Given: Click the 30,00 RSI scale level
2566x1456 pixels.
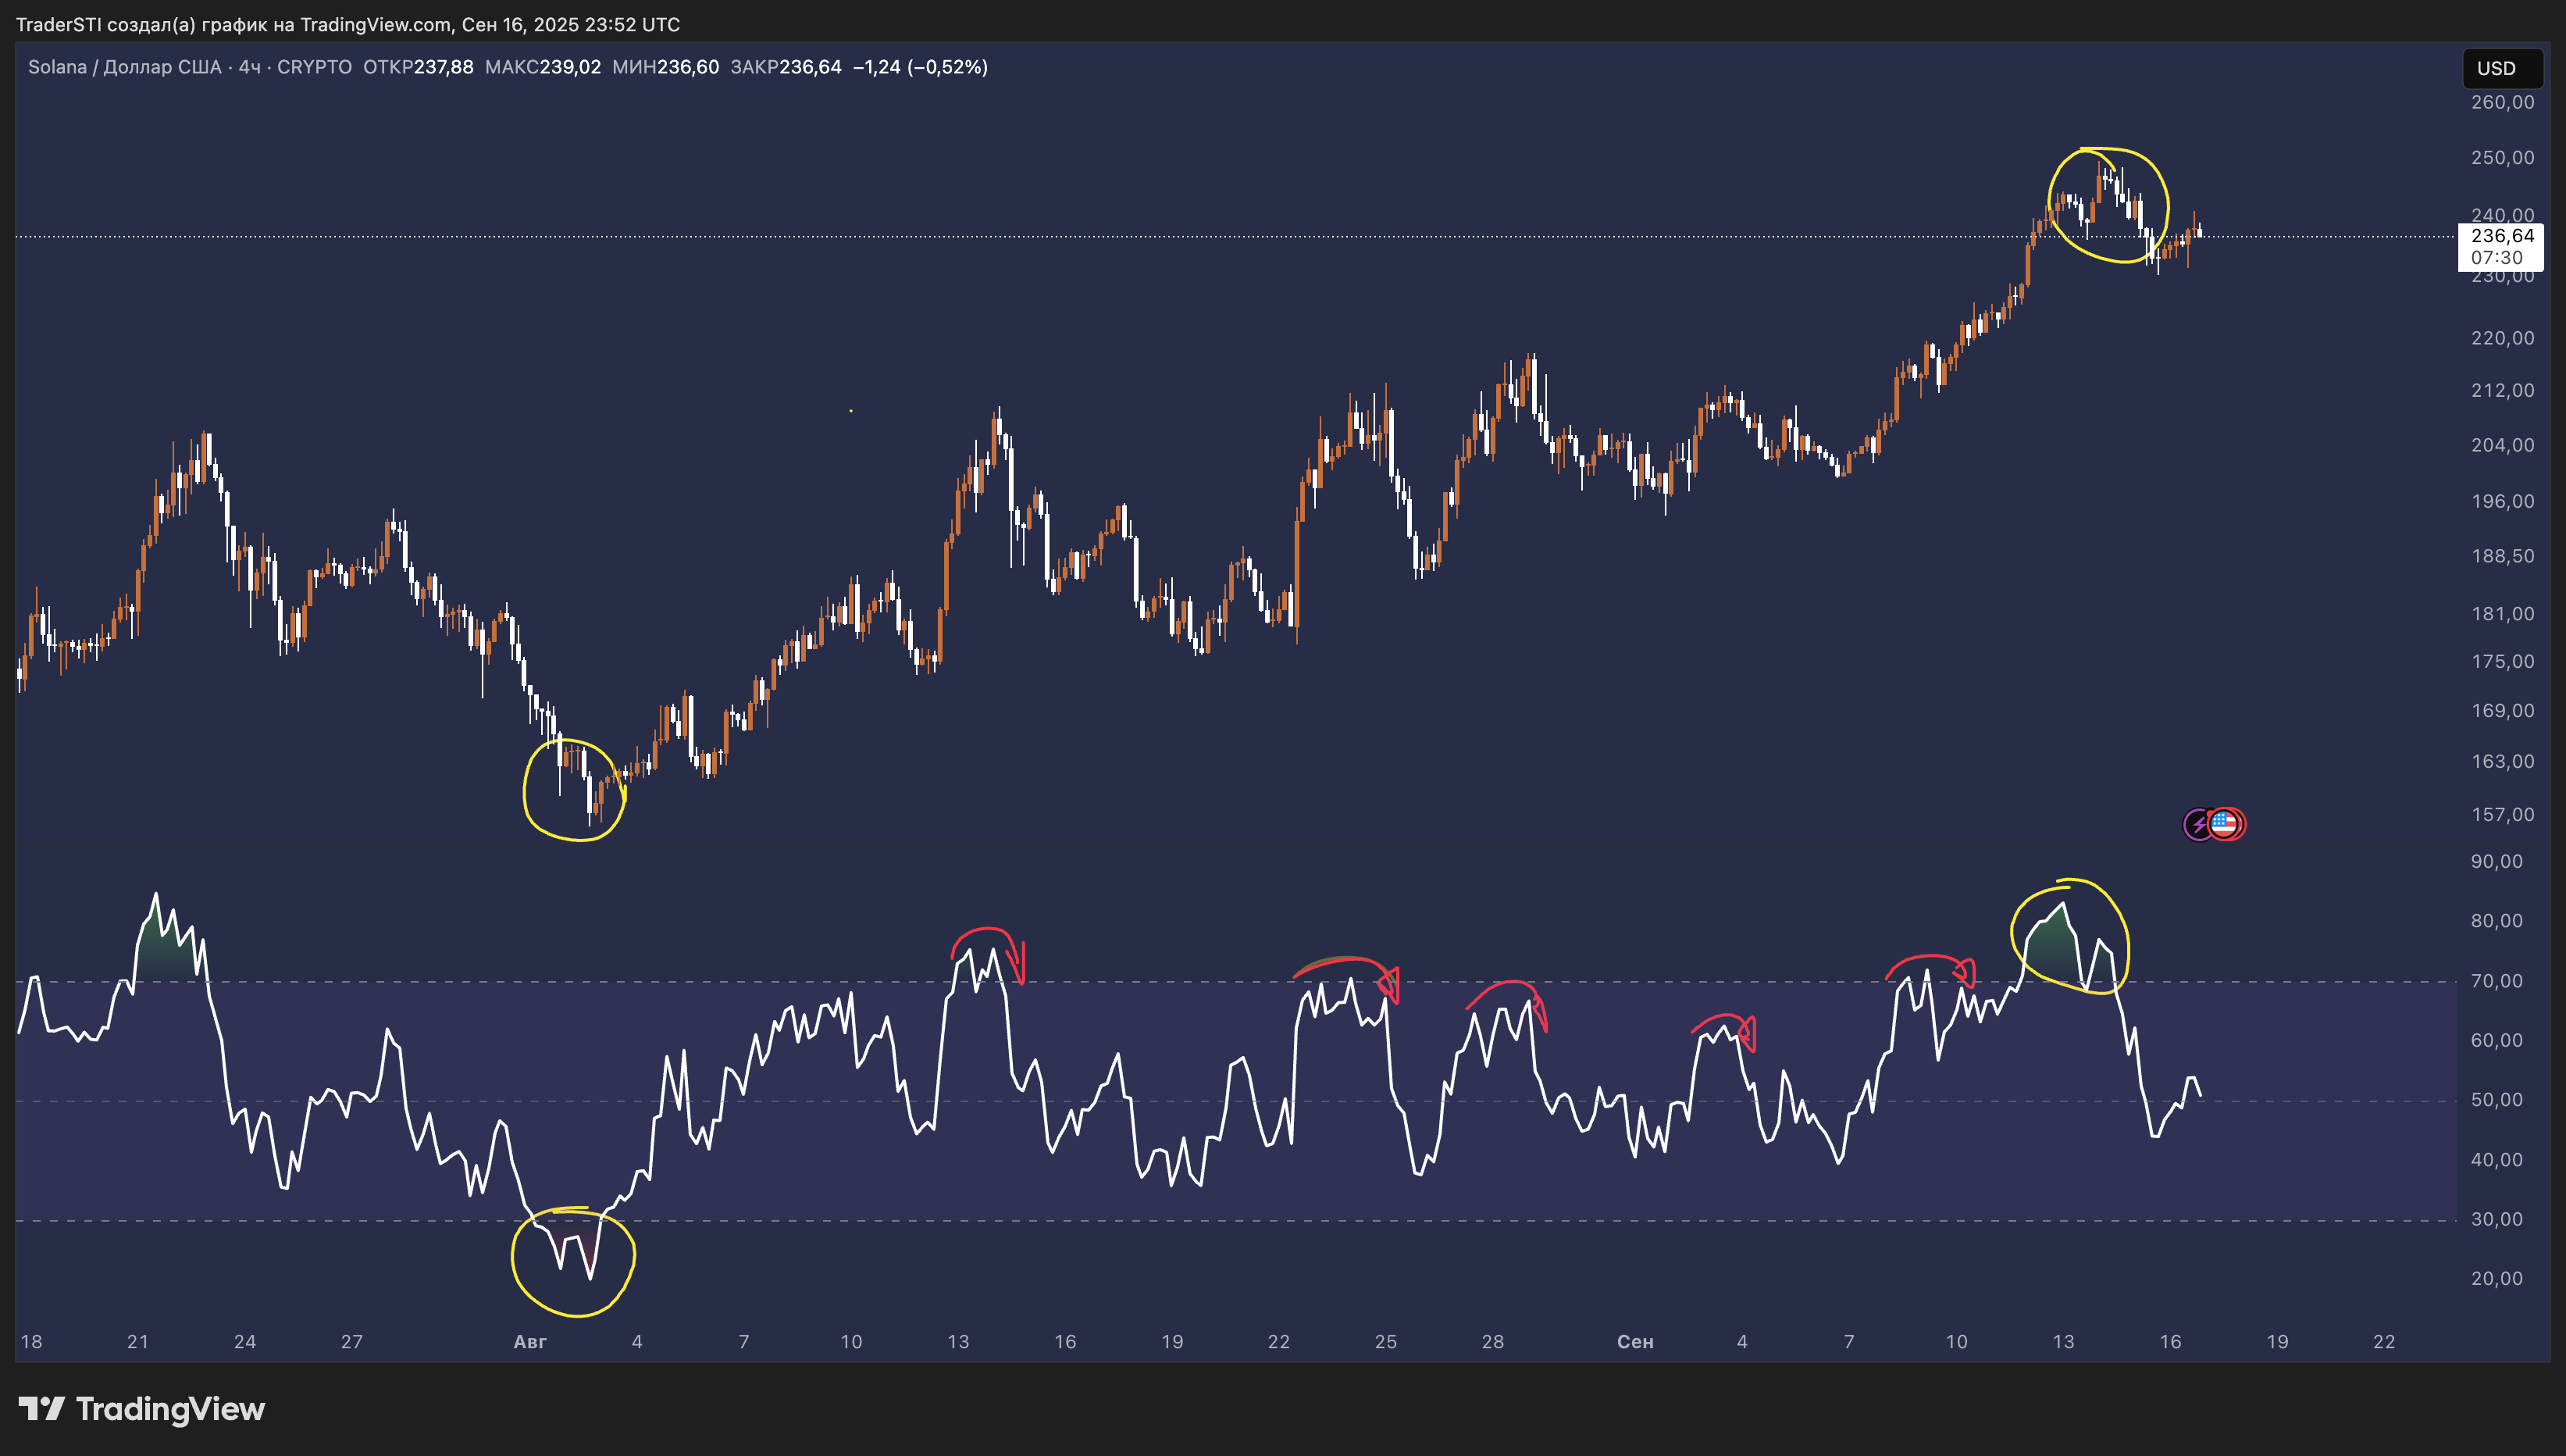Looking at the screenshot, I should (2496, 1219).
